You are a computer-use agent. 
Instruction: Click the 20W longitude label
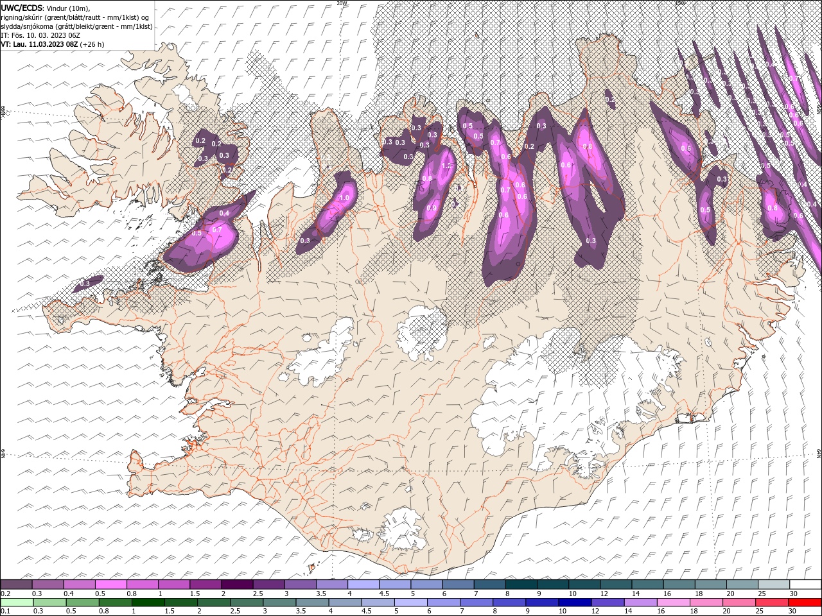click(342, 3)
